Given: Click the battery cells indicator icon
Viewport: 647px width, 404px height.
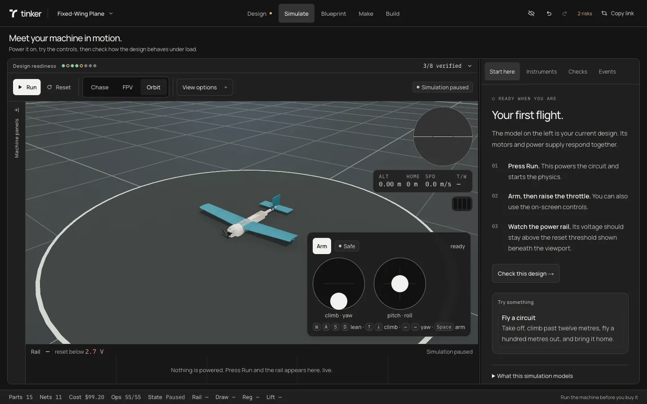Looking at the screenshot, I should 462,204.
